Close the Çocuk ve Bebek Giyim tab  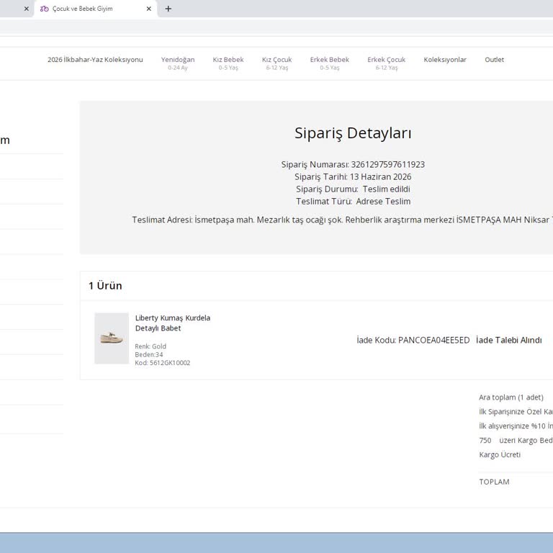(x=149, y=9)
